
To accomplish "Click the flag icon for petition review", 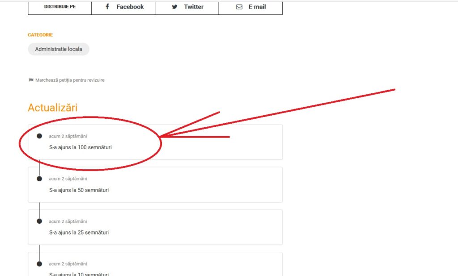I will (31, 80).
